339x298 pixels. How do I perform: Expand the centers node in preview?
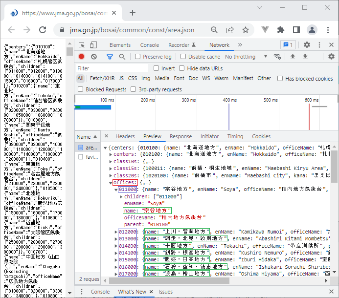coord(111,154)
